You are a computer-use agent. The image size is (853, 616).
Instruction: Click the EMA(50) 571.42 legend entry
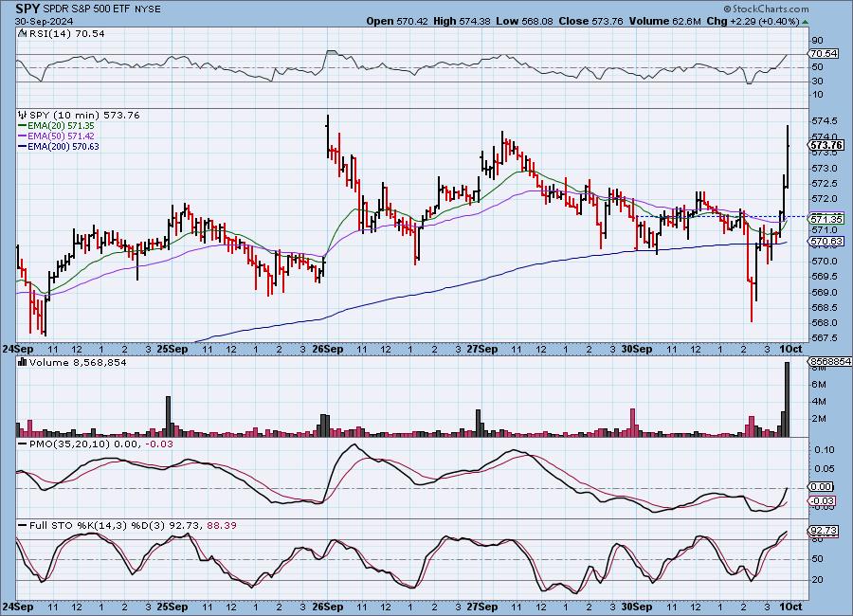tap(61, 136)
